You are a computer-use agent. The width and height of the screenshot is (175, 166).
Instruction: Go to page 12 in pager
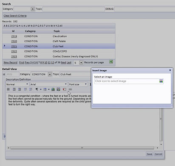click(53, 62)
